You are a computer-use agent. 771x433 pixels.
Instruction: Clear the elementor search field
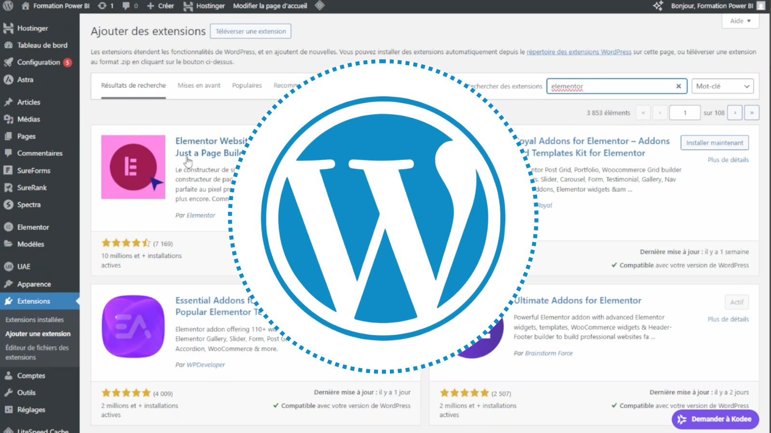[x=678, y=86]
